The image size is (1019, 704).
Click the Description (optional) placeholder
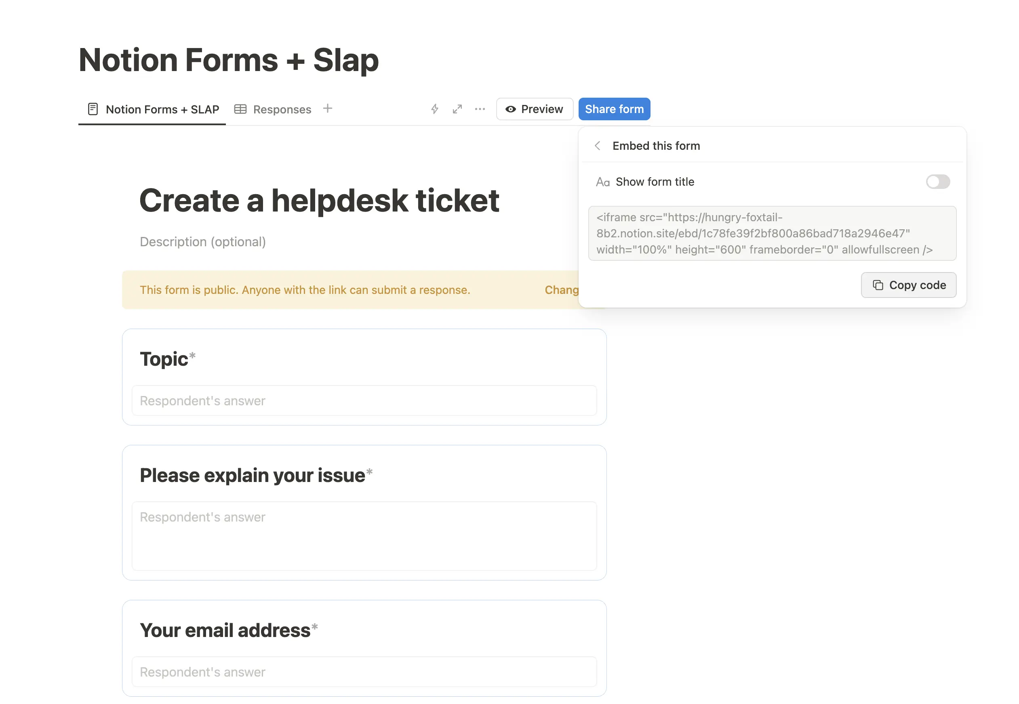click(203, 242)
